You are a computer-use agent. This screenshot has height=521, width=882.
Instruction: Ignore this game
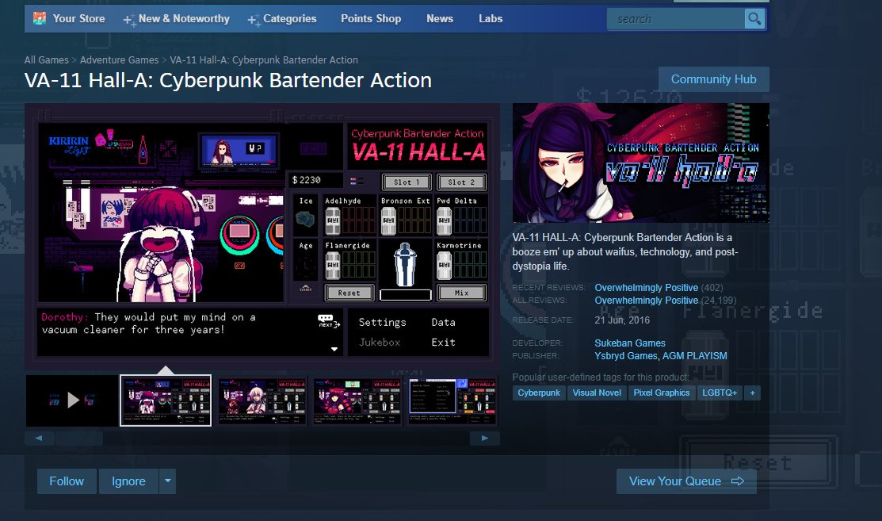click(x=128, y=481)
